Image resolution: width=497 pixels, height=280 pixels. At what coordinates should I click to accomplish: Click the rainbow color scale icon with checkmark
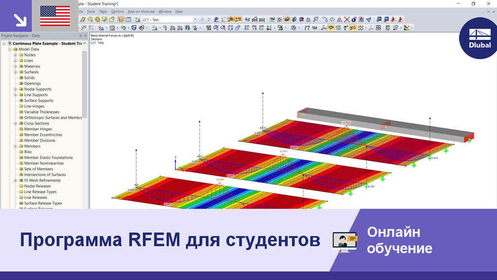407,28
